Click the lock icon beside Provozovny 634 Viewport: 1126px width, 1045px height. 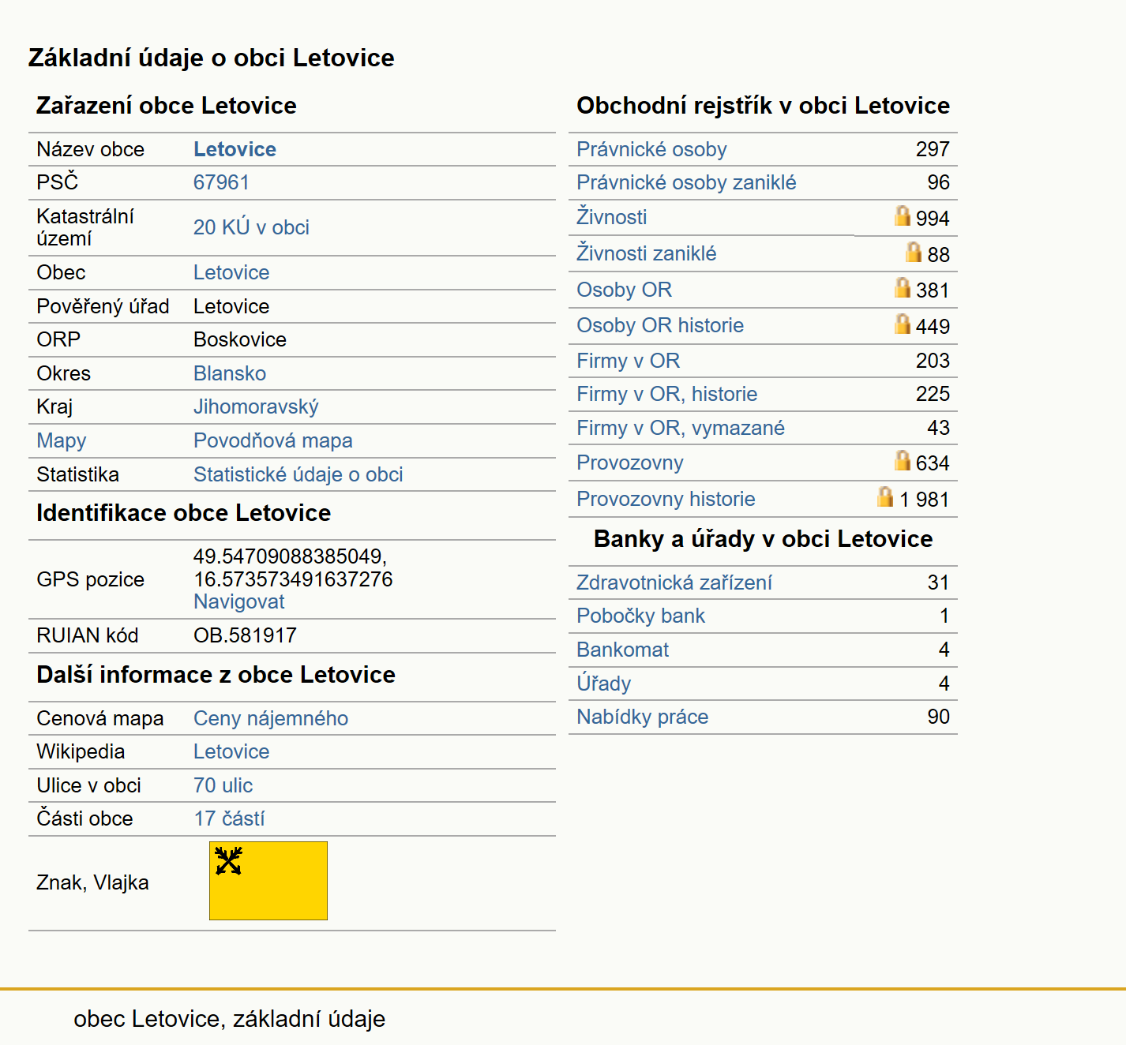tap(903, 460)
